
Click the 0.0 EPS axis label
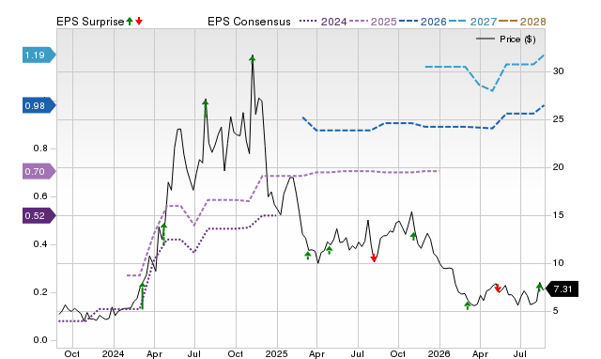coord(40,340)
